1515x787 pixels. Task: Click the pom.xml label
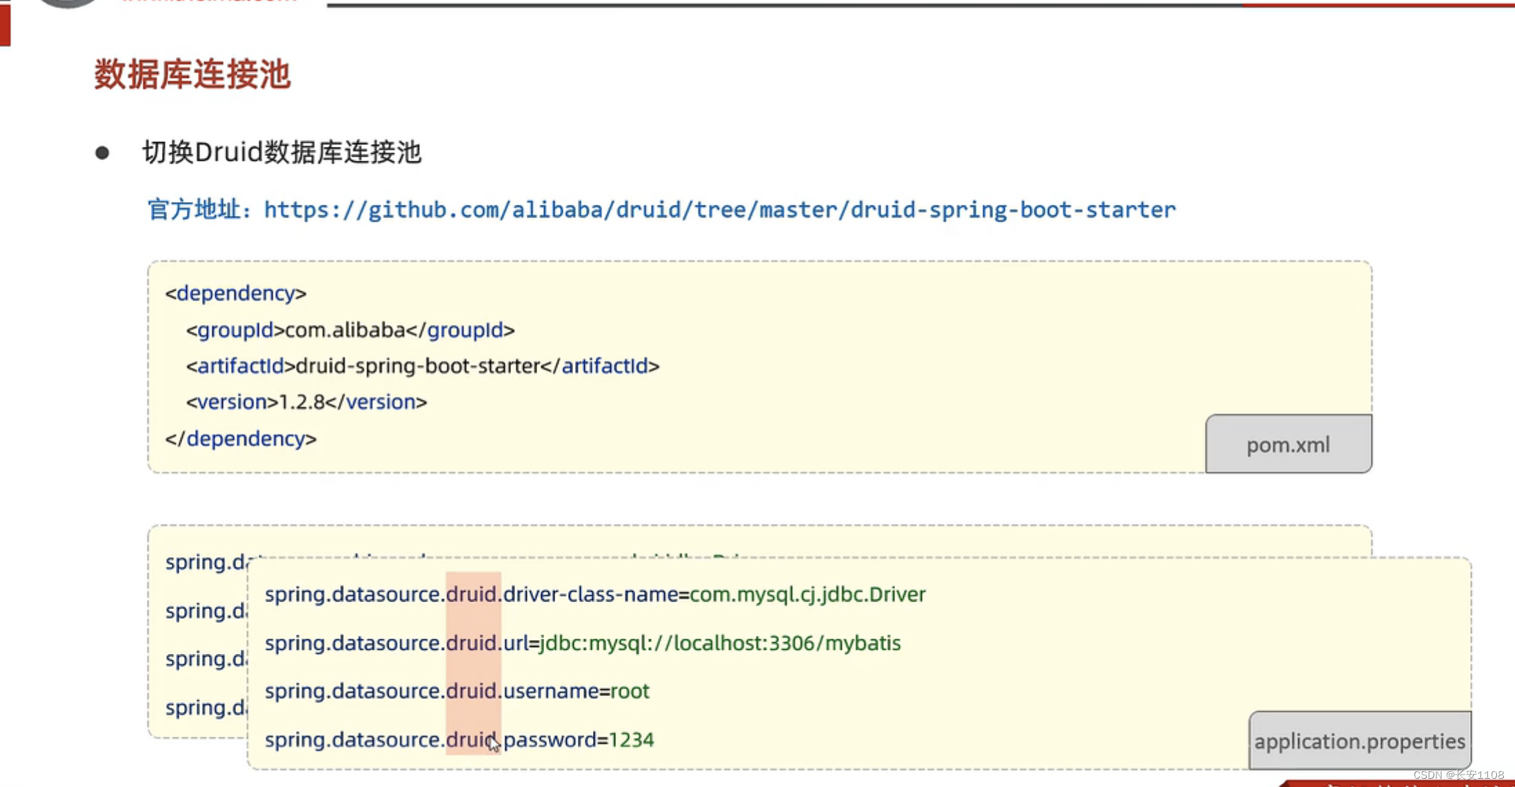click(1288, 444)
